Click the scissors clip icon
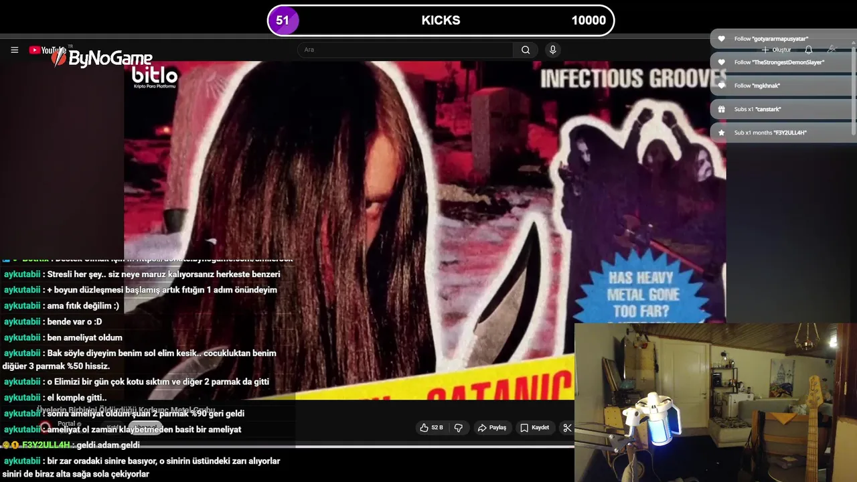Viewport: 857px width, 482px height. pos(567,428)
